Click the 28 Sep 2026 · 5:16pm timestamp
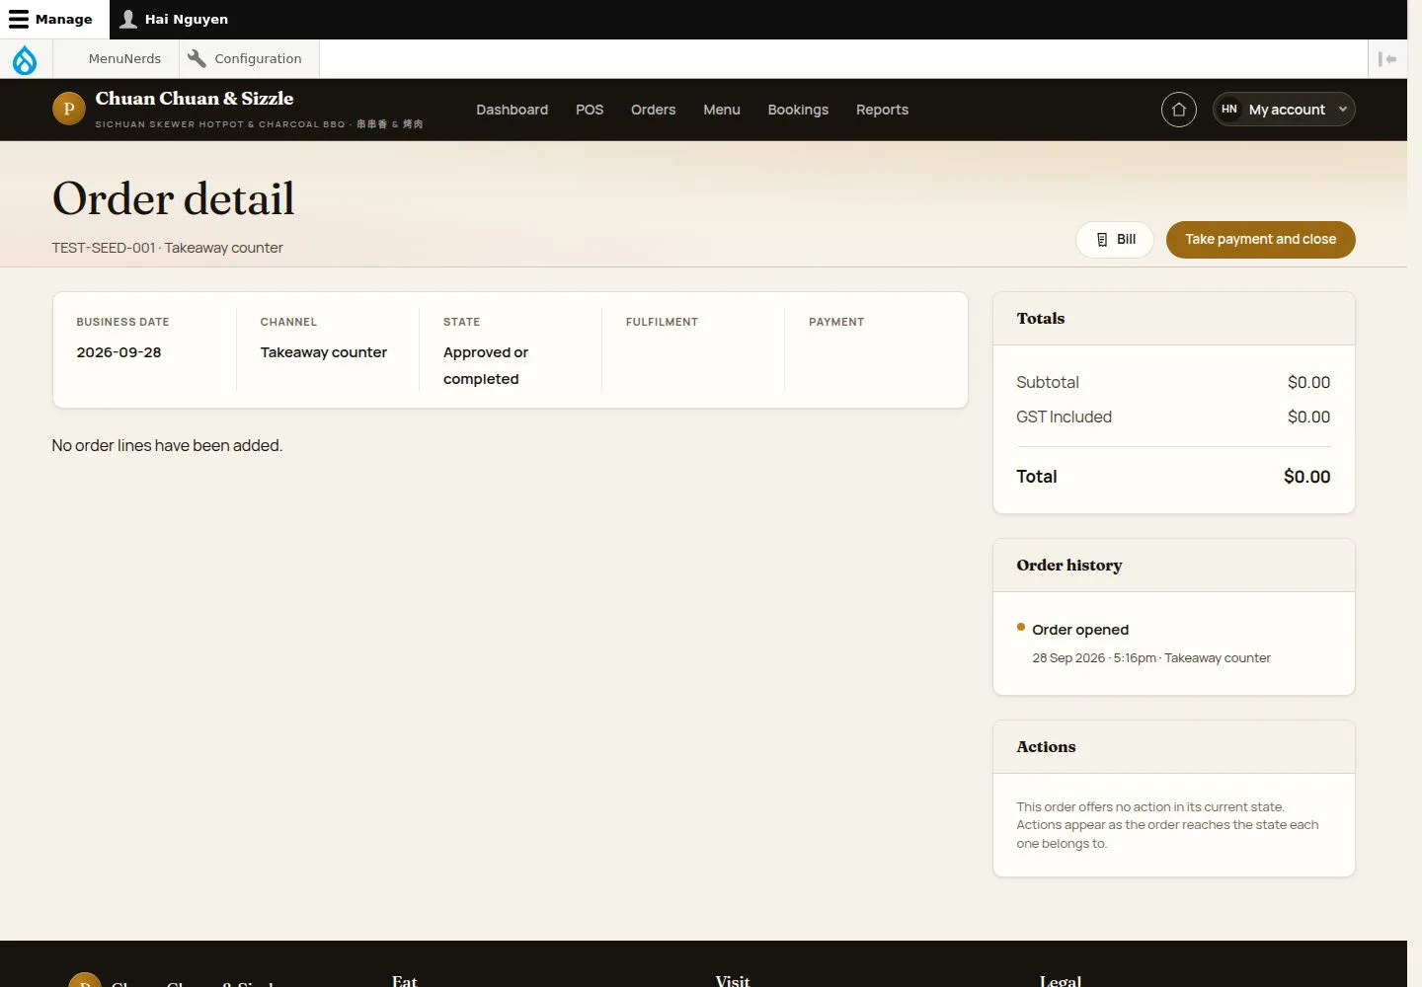This screenshot has width=1422, height=987. click(1094, 658)
